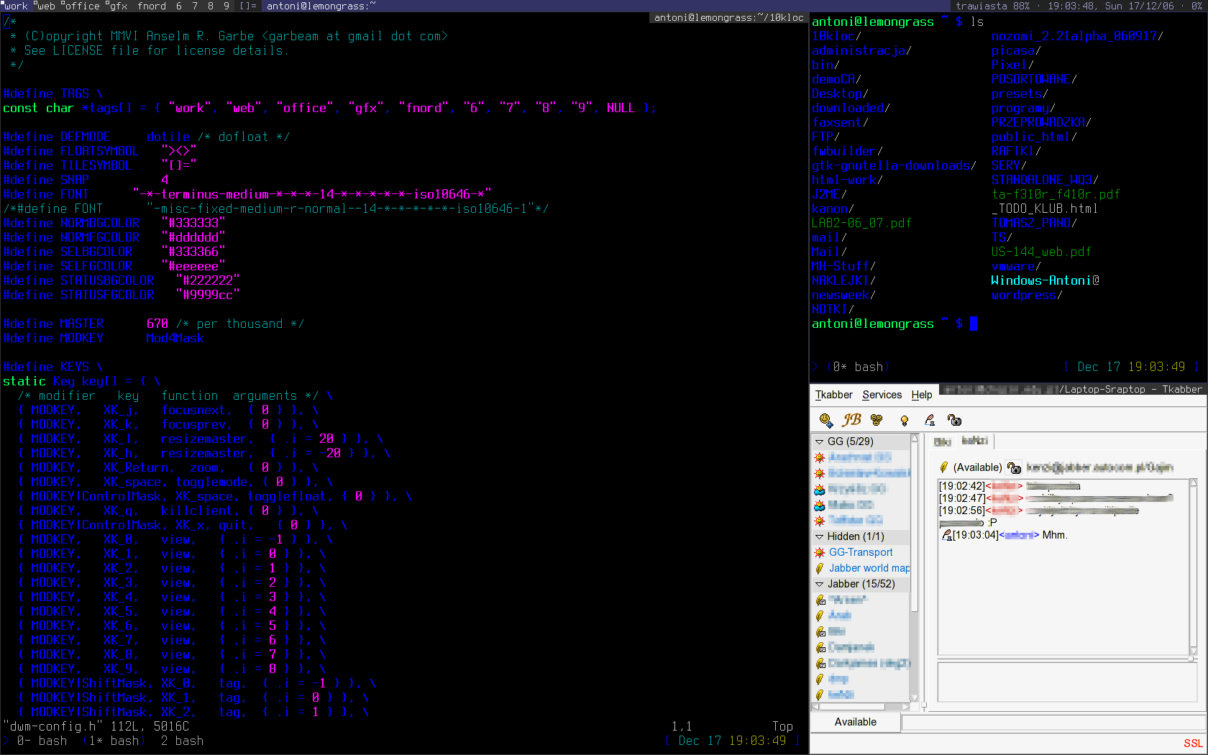This screenshot has width=1208, height=755.
Task: Select Jabber world map in the roster
Action: click(x=869, y=568)
